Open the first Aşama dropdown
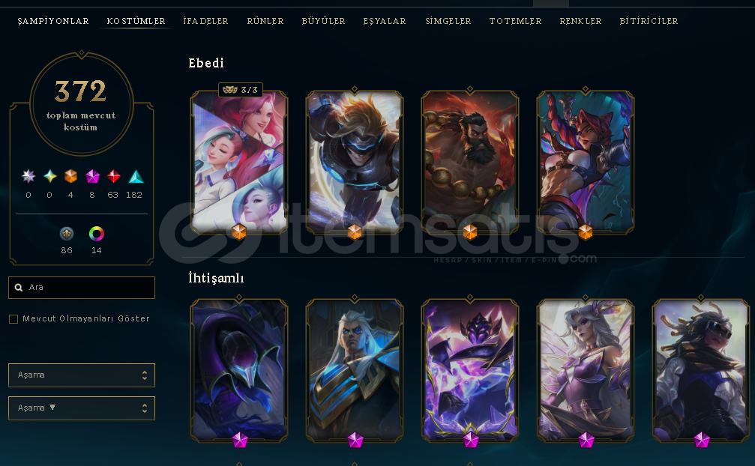This screenshot has width=755, height=466. (82, 375)
